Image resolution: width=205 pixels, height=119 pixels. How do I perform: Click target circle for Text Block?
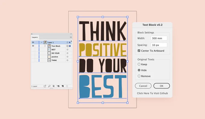click(x=68, y=46)
